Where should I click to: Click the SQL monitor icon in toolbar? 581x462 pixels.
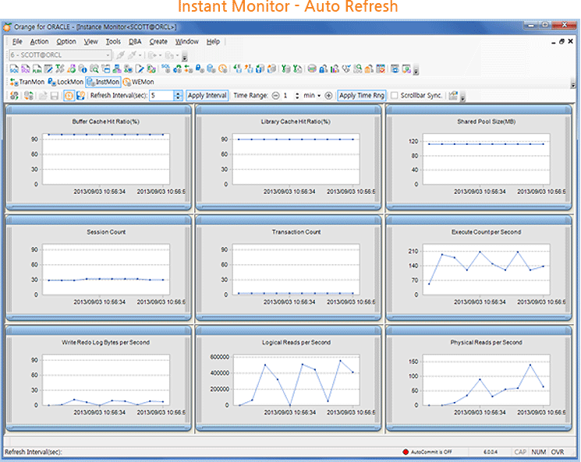[165, 69]
